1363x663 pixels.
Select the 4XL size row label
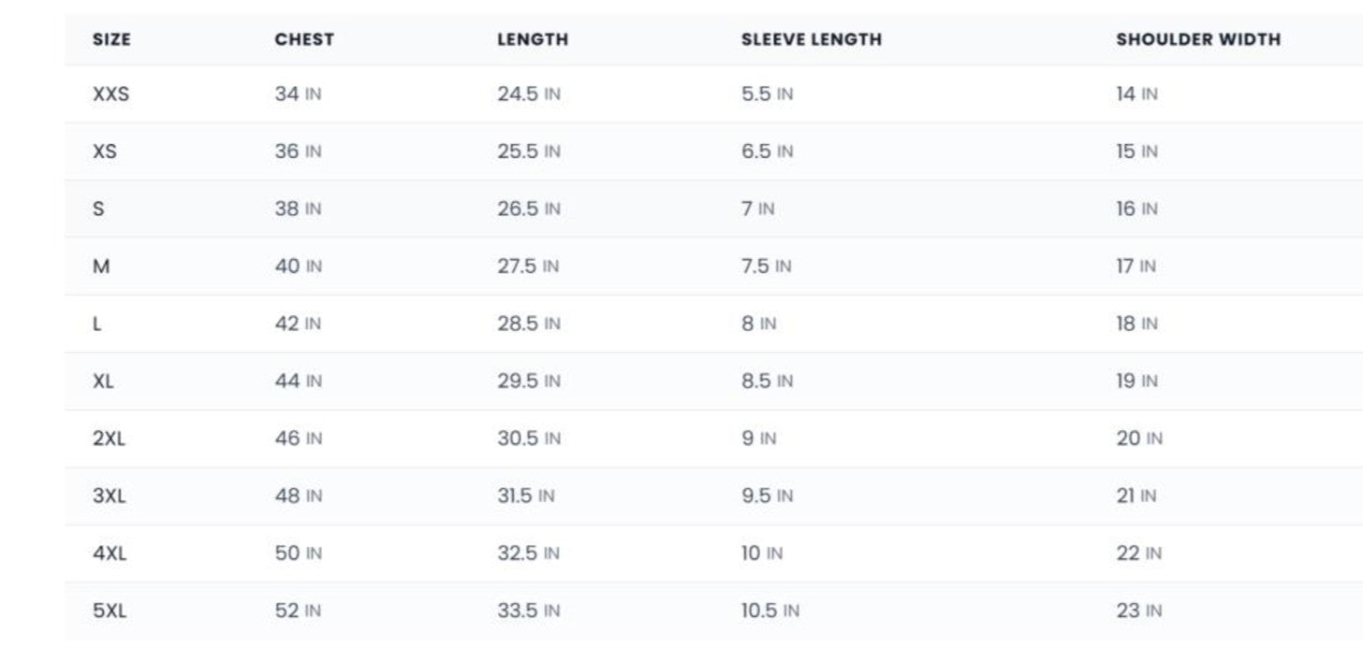pyautogui.click(x=110, y=554)
